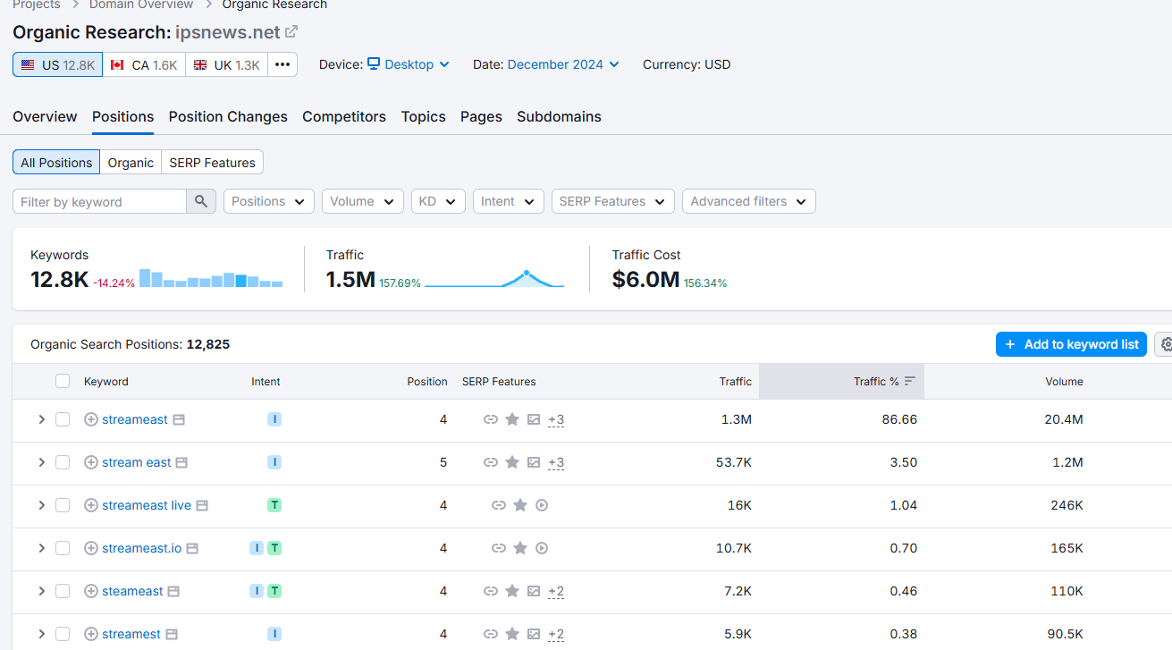Open the Advanced filters dropdown
Screen dimensions: 1172x650
748,201
